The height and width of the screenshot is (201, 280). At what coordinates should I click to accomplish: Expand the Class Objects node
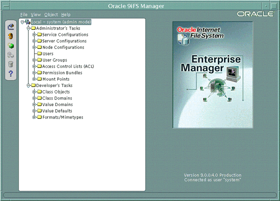pos(34,92)
